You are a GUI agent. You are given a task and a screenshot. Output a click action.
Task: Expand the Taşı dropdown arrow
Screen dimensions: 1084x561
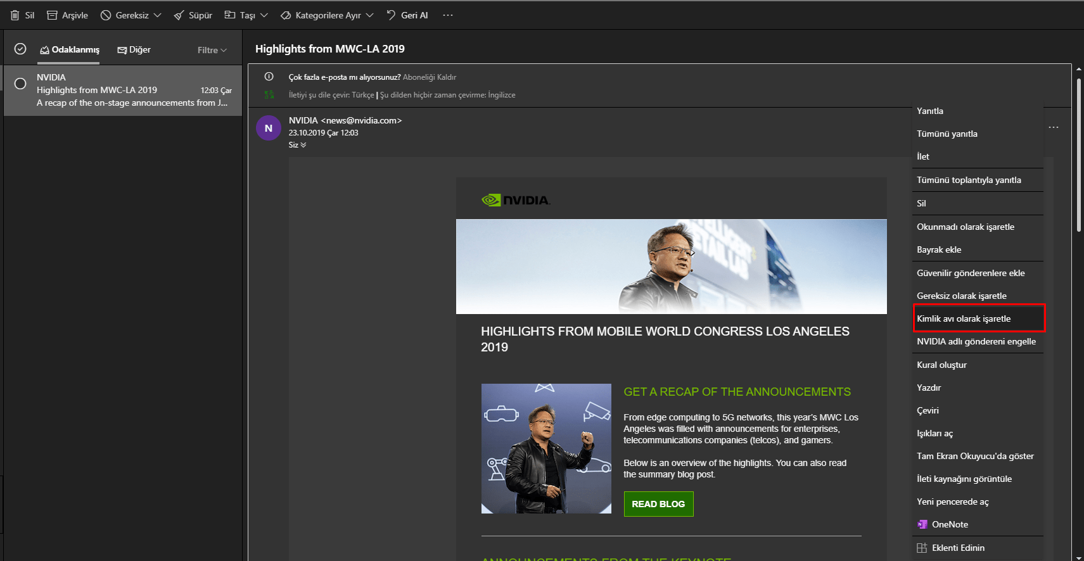click(x=264, y=15)
